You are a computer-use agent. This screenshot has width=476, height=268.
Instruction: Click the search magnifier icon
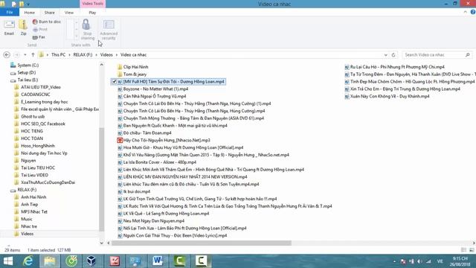tap(468, 54)
